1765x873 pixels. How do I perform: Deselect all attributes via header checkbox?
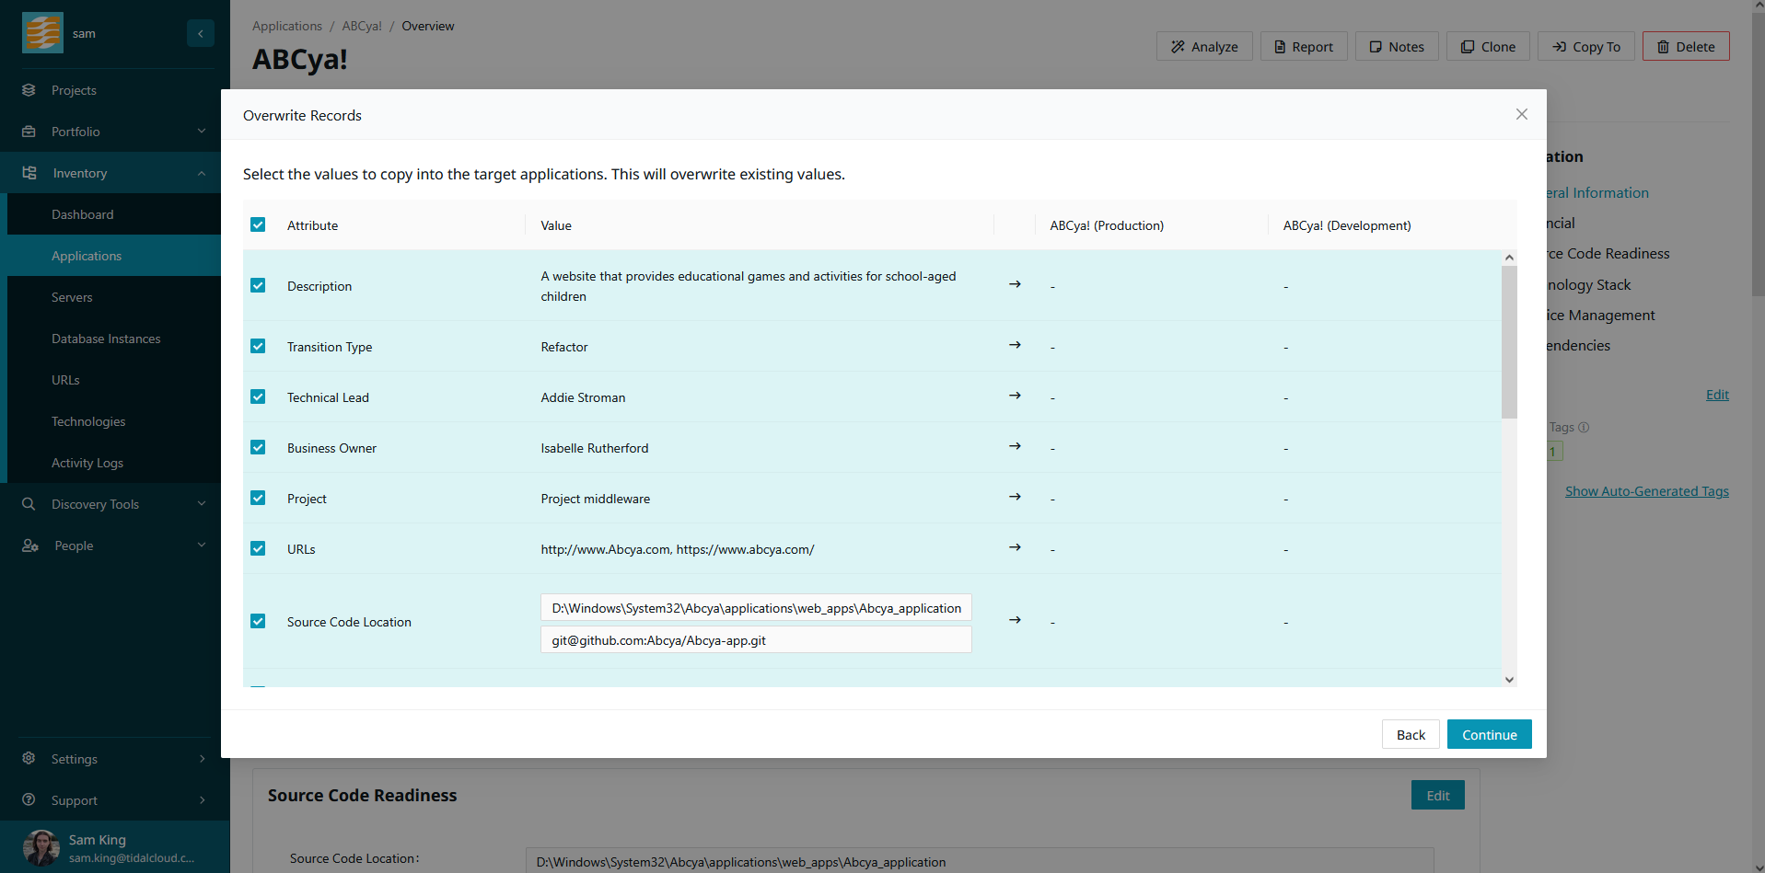258,225
